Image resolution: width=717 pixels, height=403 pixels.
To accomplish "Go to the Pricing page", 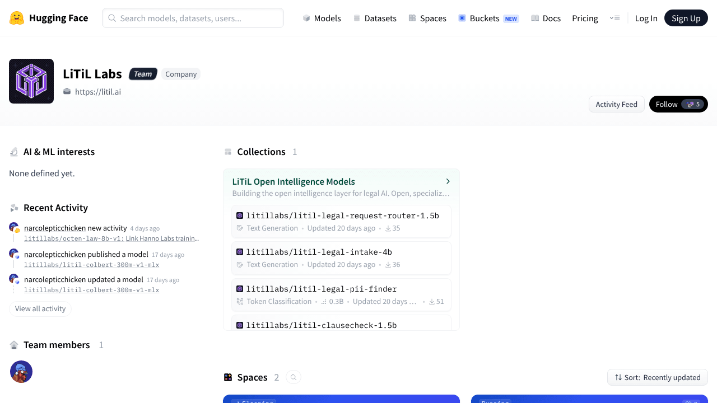I will pyautogui.click(x=585, y=18).
